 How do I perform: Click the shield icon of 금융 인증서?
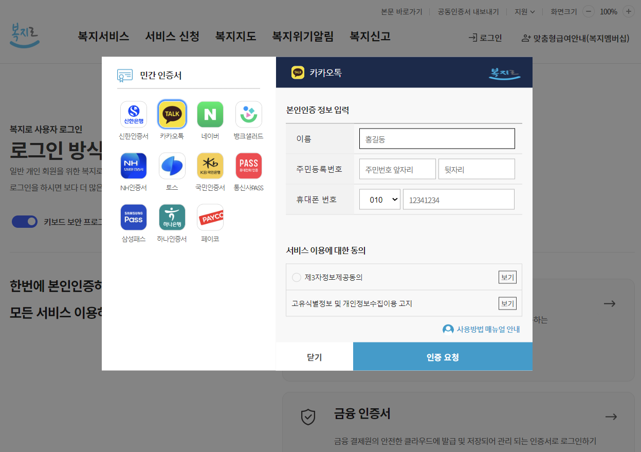point(308,417)
